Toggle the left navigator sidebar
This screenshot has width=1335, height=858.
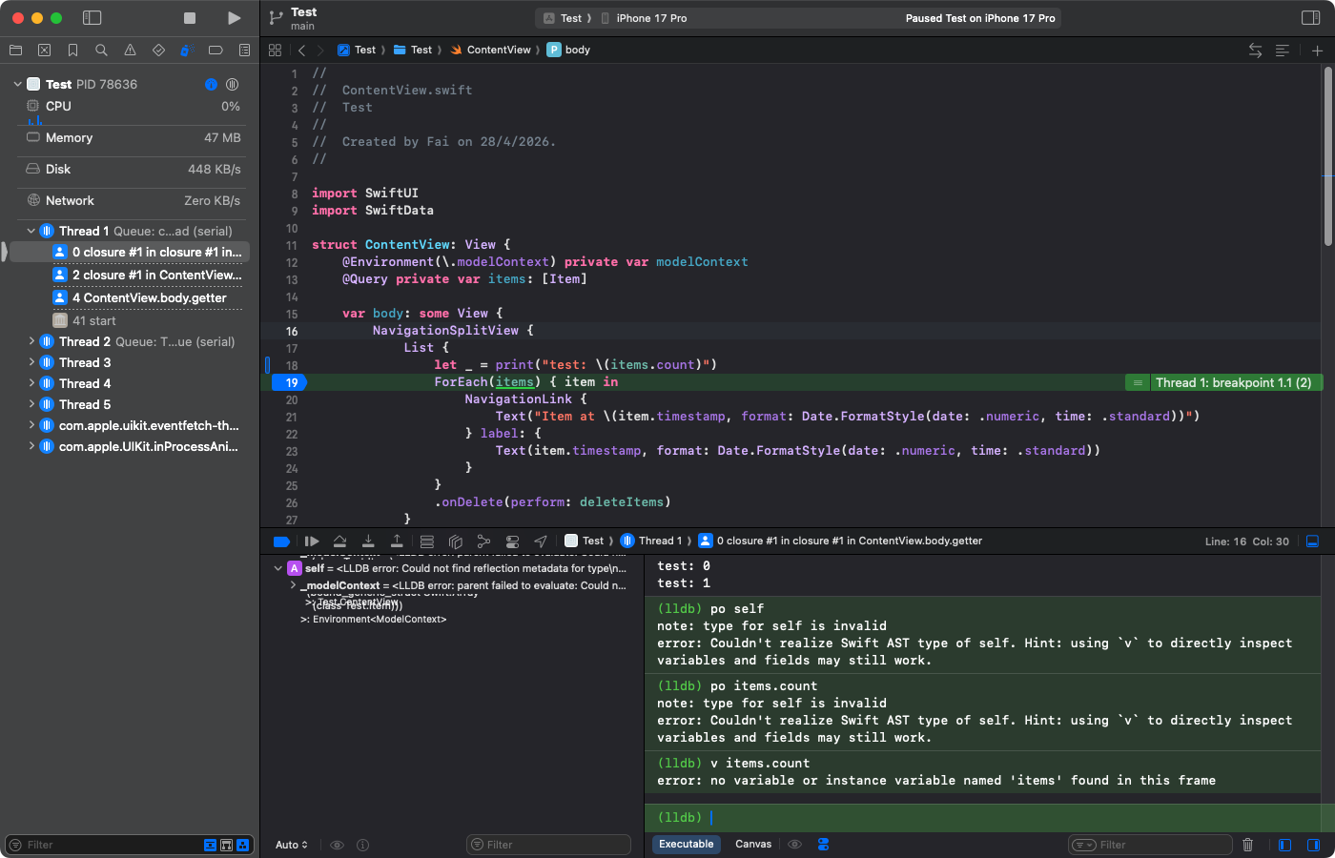92,18
